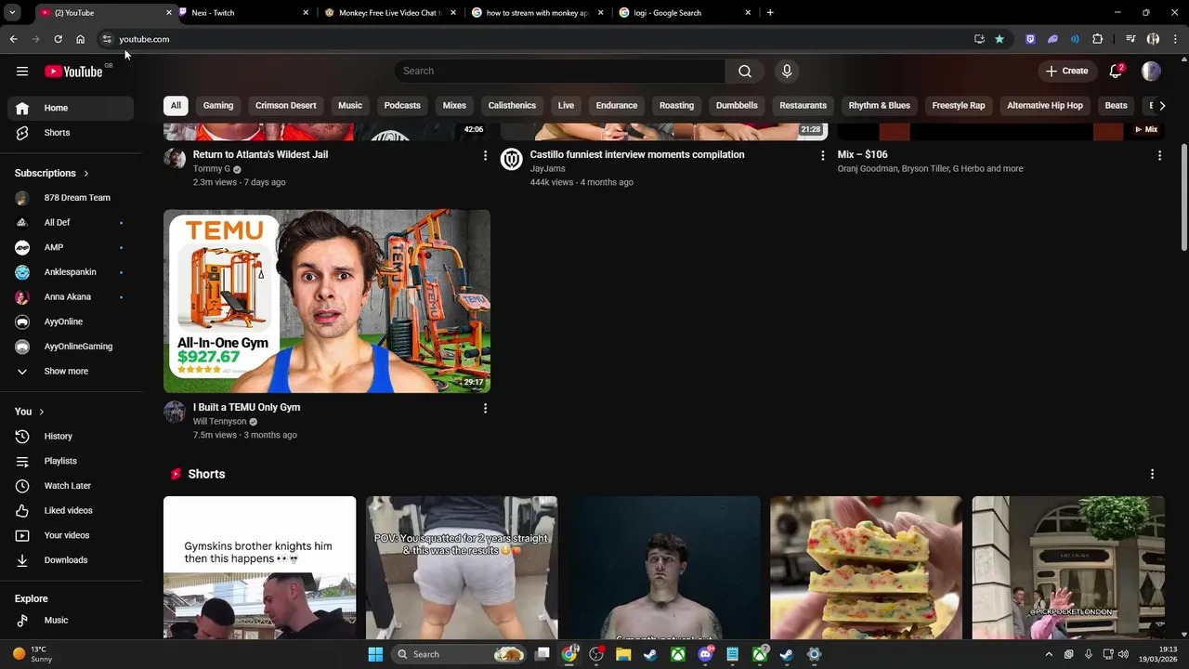Image resolution: width=1189 pixels, height=669 pixels.
Task: Expand the Subscriptions section chevron
Action: coord(86,174)
